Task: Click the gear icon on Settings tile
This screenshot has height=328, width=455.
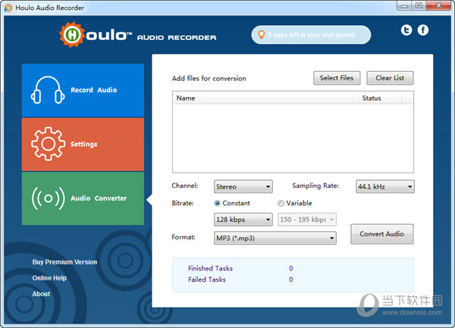Action: point(49,144)
